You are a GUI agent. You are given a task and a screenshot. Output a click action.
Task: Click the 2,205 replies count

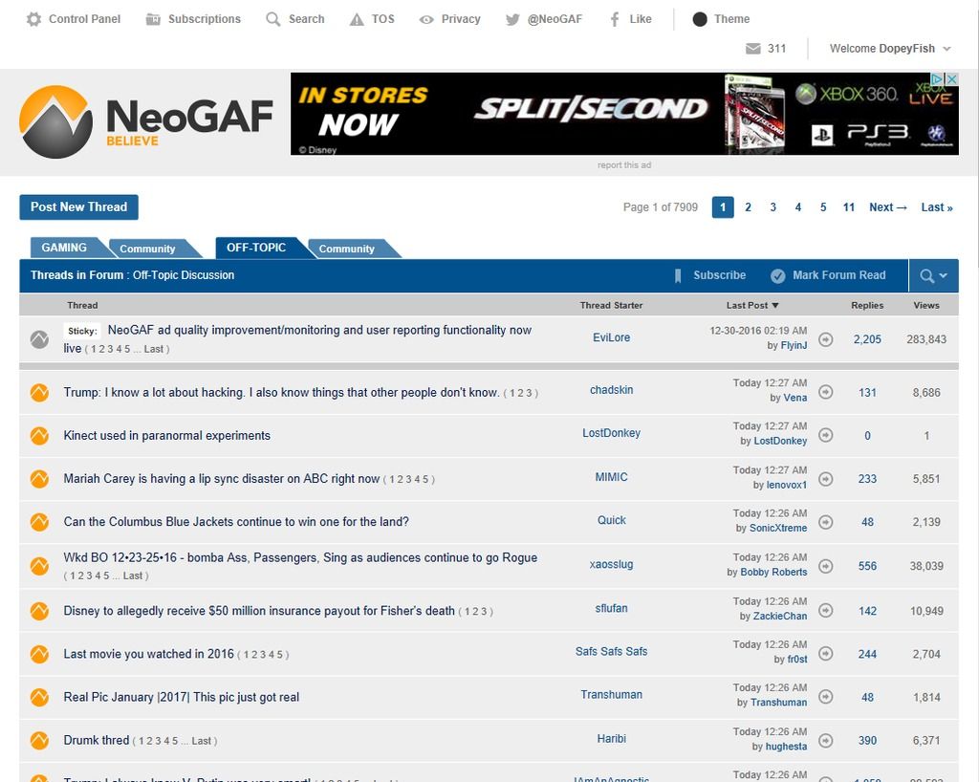(x=867, y=339)
